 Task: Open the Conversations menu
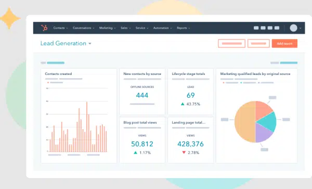83,28
